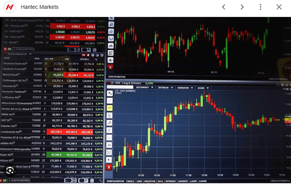Switch chart type to Mountain
The width and height of the screenshot is (291, 184).
tap(150, 181)
